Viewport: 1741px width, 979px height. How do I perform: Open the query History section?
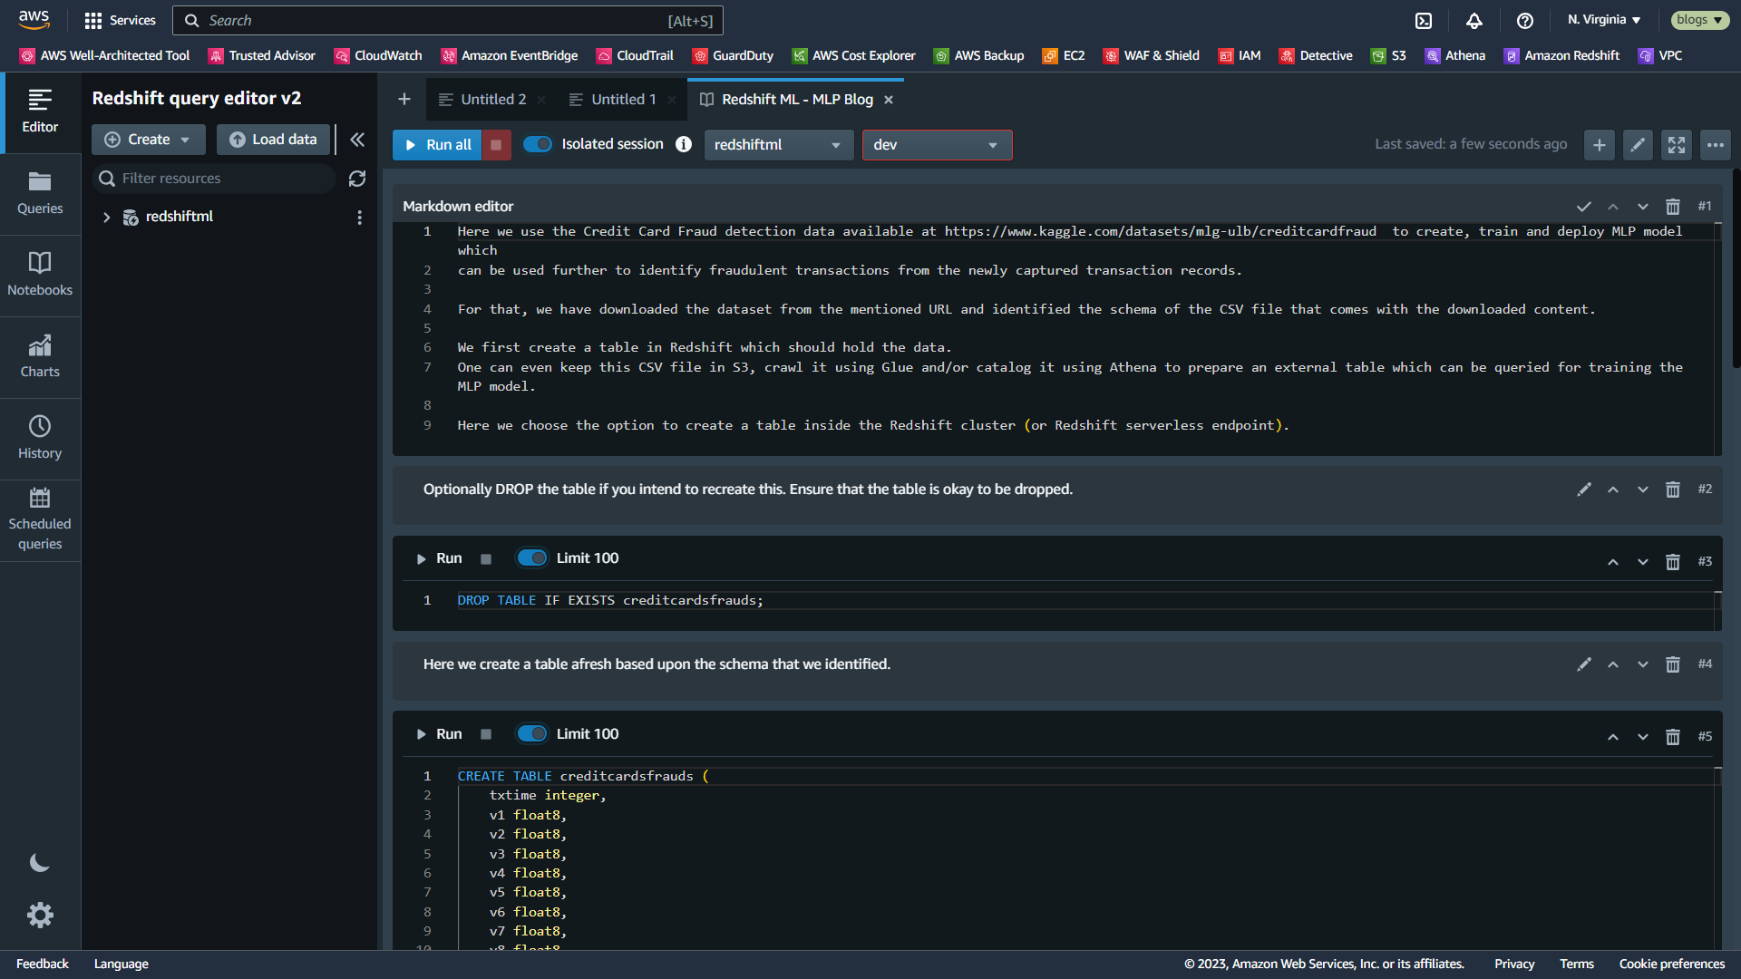(40, 438)
